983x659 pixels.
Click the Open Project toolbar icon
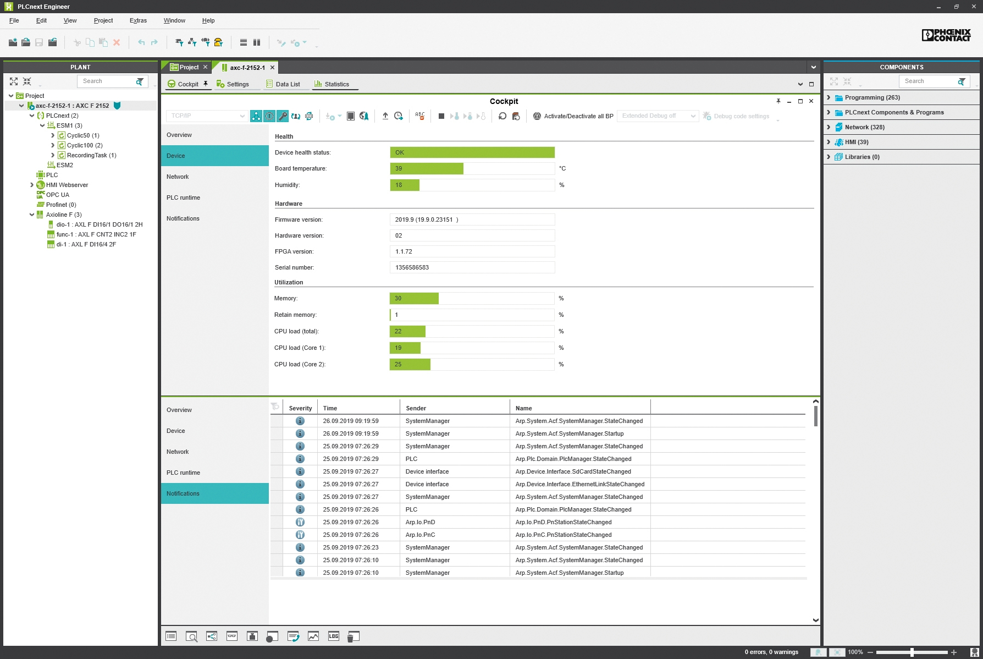pos(26,42)
